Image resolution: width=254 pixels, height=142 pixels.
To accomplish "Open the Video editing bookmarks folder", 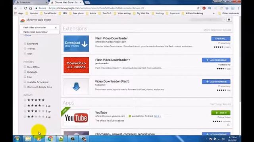I will (122, 13).
